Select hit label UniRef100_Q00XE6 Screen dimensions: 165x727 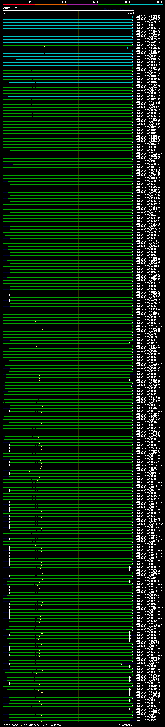148,36
